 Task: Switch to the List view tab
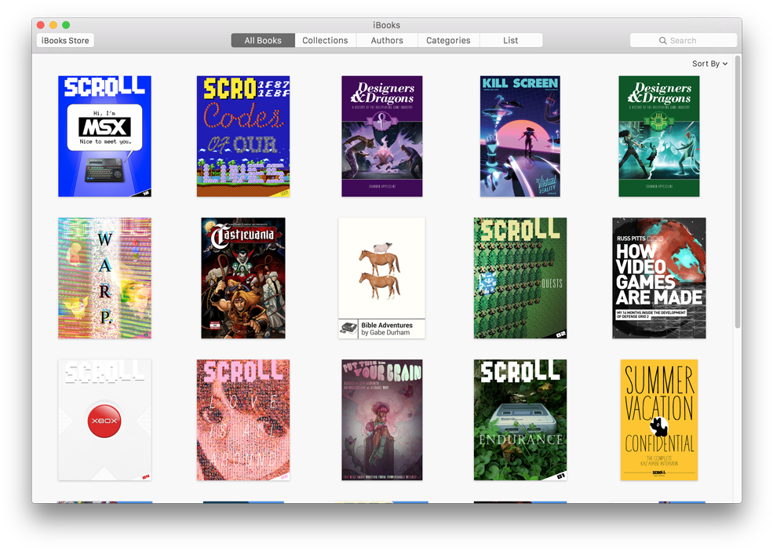pyautogui.click(x=511, y=41)
